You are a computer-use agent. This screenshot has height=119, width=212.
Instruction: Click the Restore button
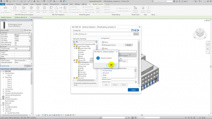click(x=136, y=34)
